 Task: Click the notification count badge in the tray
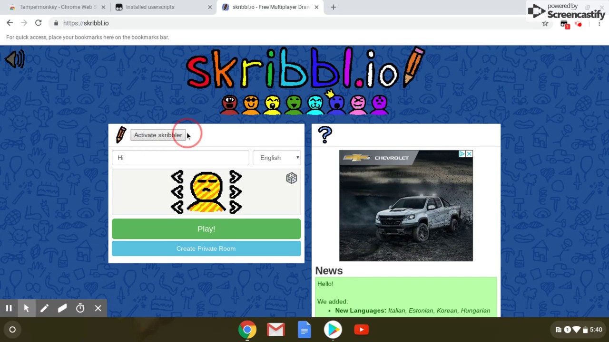(567, 330)
